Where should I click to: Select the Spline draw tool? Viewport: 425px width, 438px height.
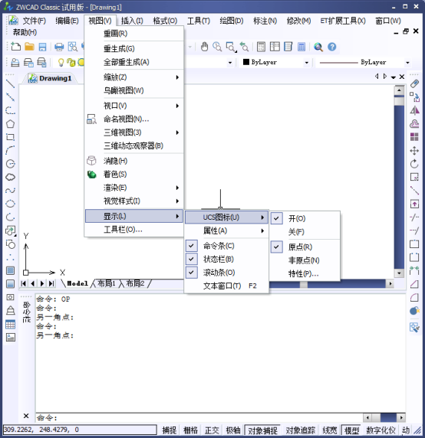click(10, 190)
